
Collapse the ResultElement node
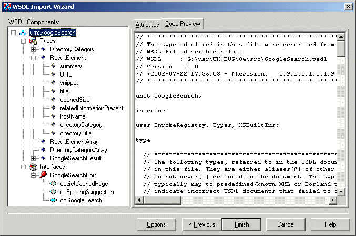(x=33, y=58)
